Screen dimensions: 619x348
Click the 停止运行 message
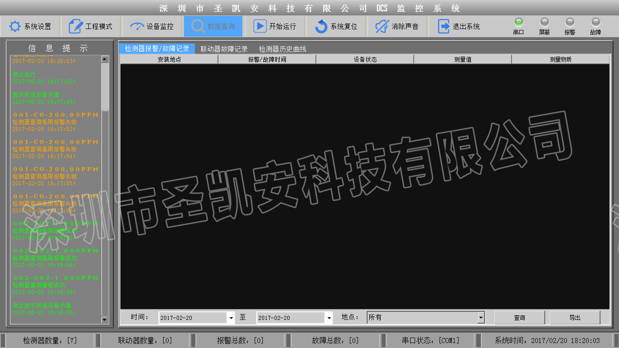pos(24,74)
